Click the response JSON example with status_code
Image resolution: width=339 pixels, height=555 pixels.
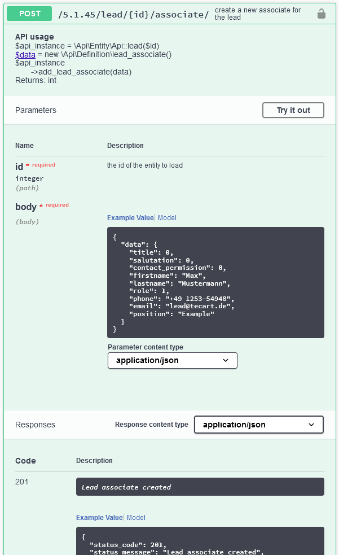(x=200, y=541)
